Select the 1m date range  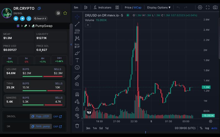(x=95, y=128)
